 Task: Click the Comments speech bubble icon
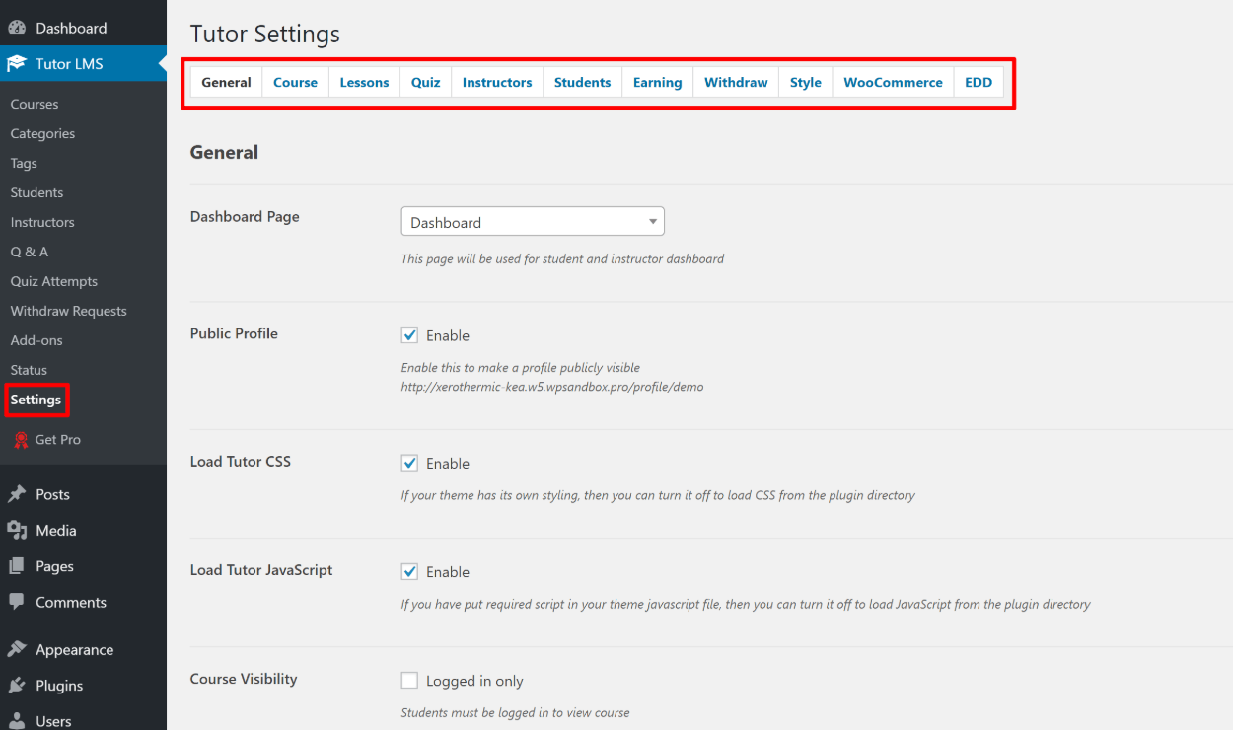coord(17,602)
